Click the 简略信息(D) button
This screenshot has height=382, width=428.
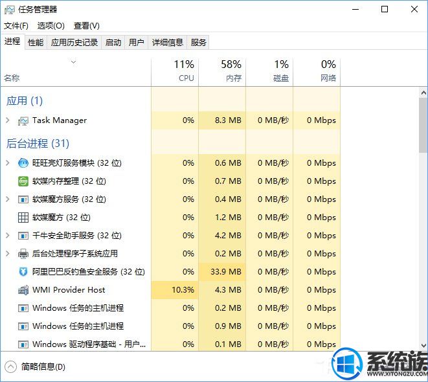[35, 366]
